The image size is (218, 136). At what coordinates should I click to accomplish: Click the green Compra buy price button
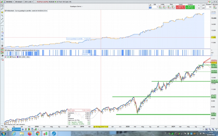[x=190, y=7]
